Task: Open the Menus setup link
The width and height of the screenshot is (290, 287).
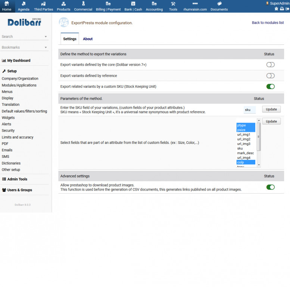Action: (7, 92)
